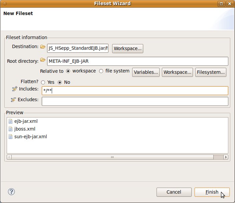Select the workspace radio button
This screenshot has width=235, height=203.
point(68,71)
